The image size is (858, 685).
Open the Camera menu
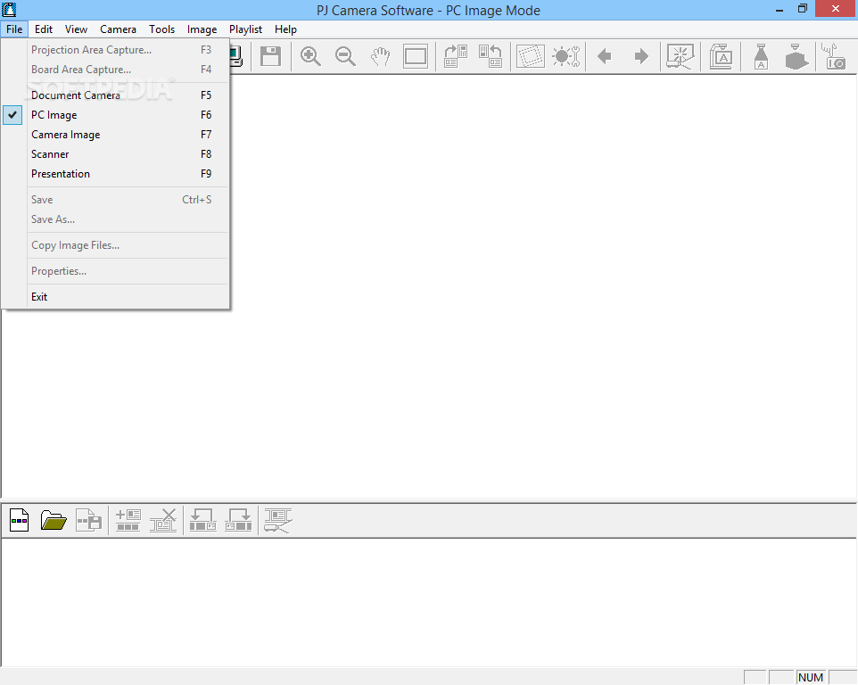click(x=119, y=29)
